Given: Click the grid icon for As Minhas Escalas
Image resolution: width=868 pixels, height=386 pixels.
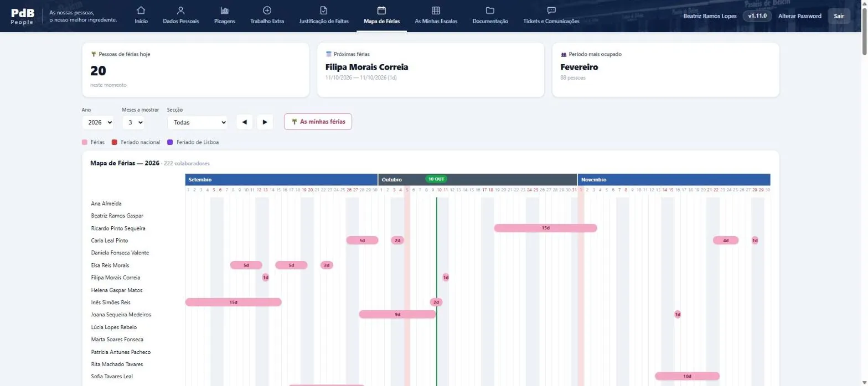Looking at the screenshot, I should click(x=436, y=10).
